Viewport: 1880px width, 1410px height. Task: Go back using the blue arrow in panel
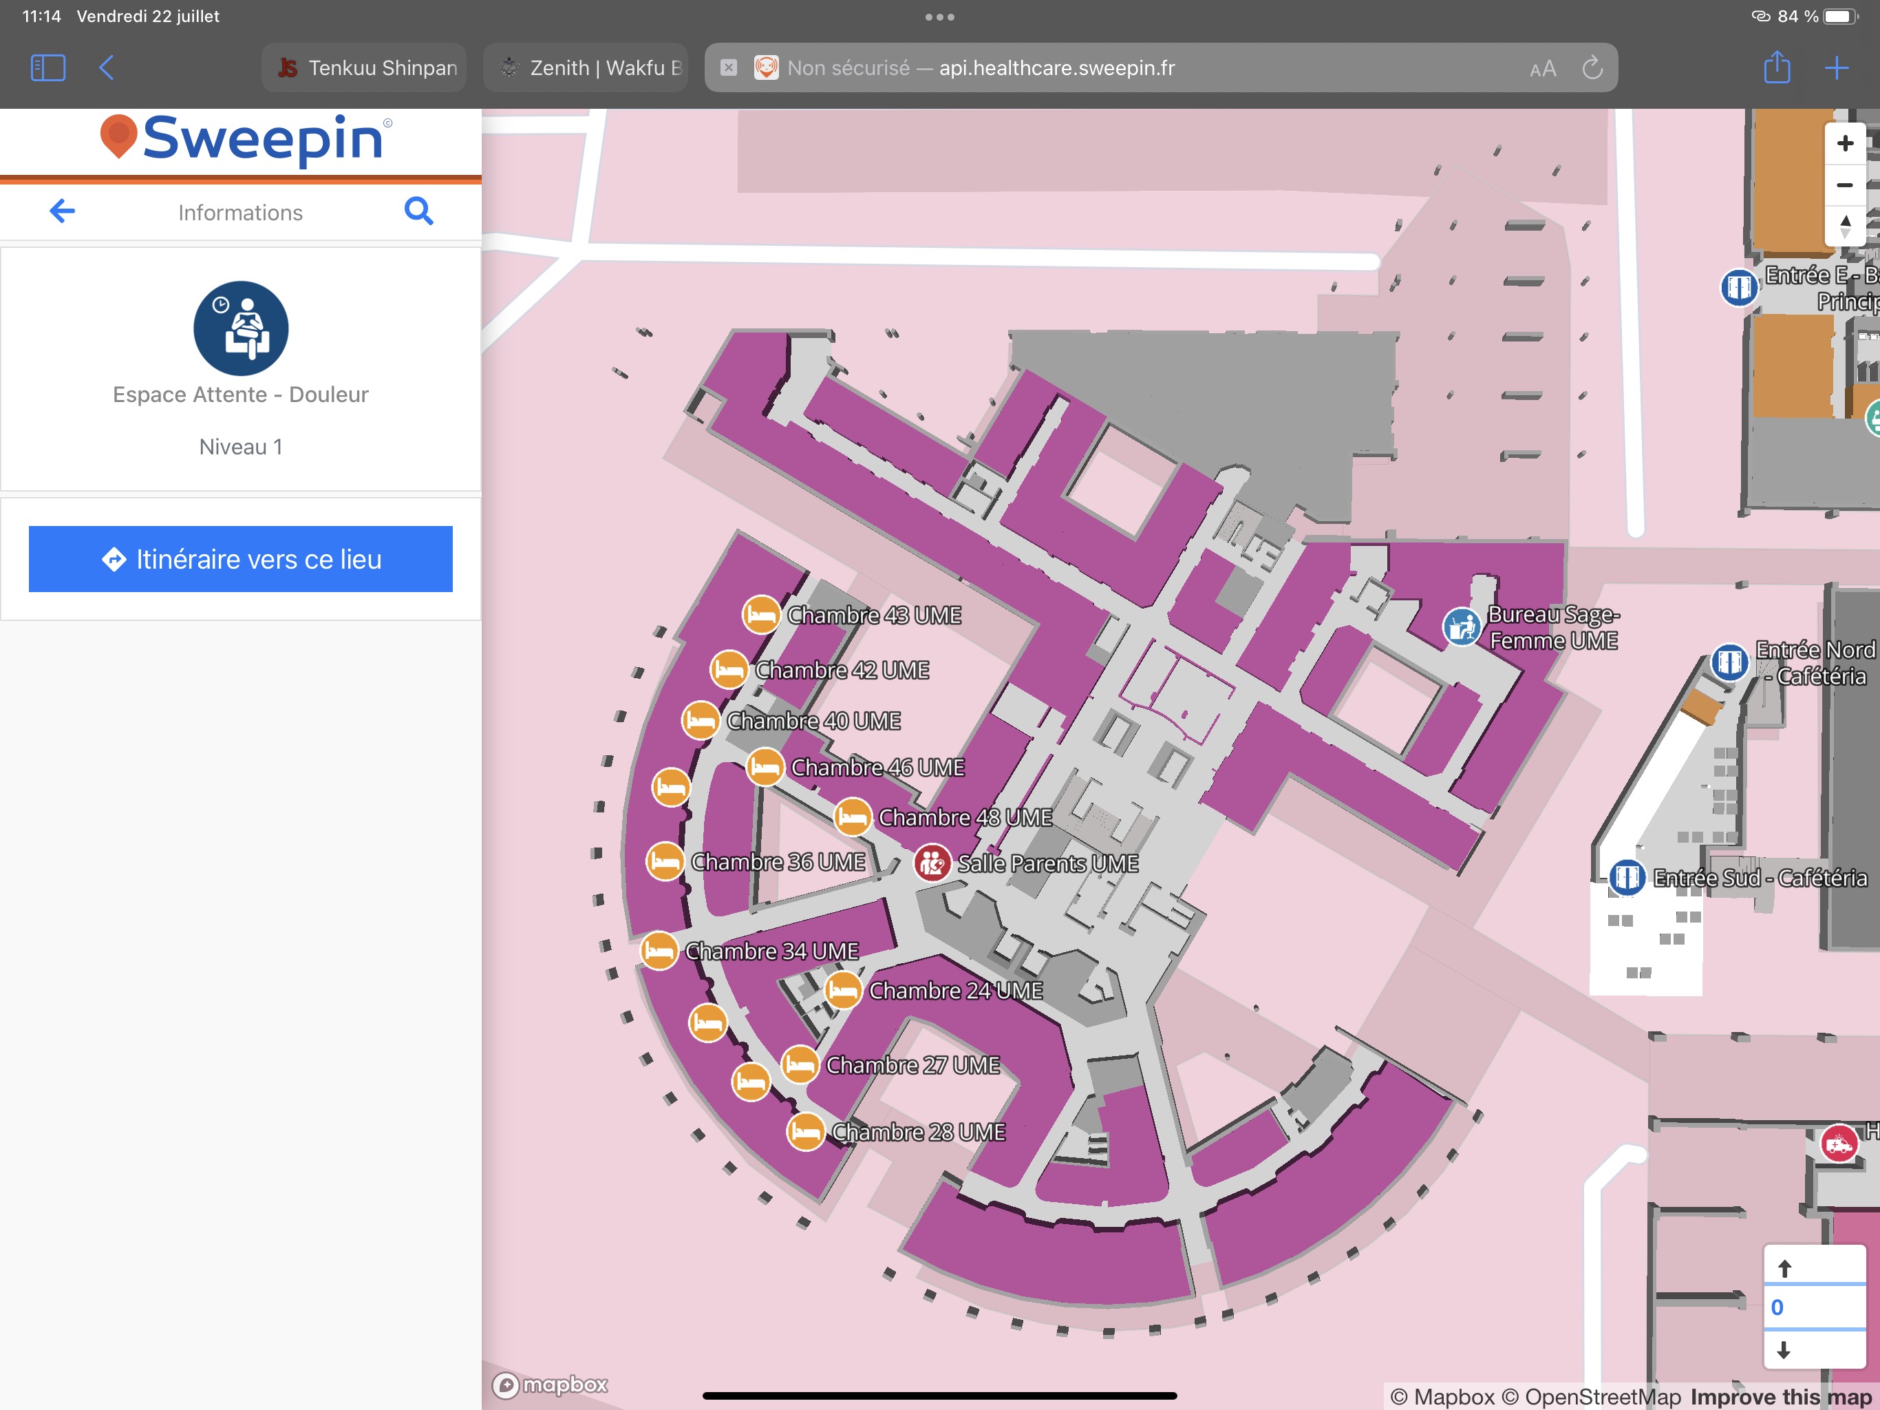click(x=62, y=211)
